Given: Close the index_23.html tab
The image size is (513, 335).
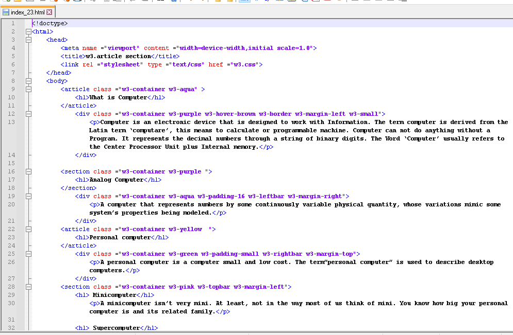Looking at the screenshot, I should 49,12.
